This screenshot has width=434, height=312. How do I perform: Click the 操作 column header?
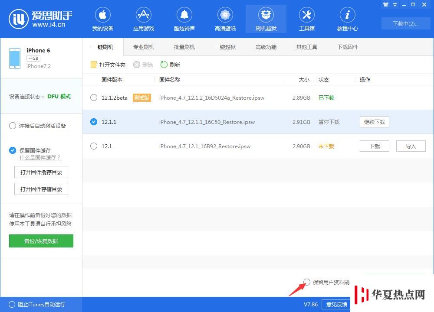point(365,80)
